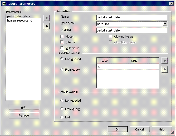Tick the Allow null value checkbox

111,36
